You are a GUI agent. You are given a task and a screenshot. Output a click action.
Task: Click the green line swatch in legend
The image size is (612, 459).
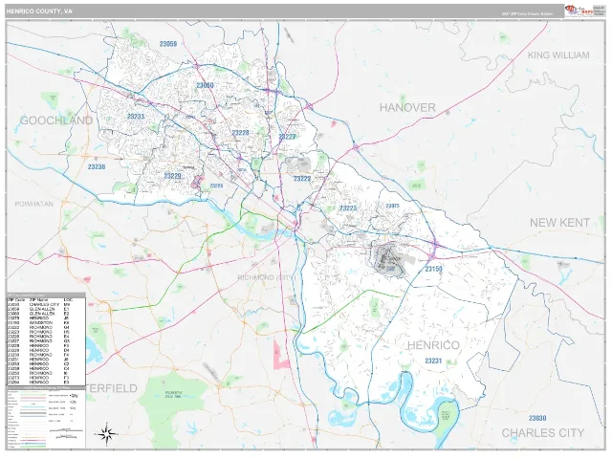tap(33, 446)
